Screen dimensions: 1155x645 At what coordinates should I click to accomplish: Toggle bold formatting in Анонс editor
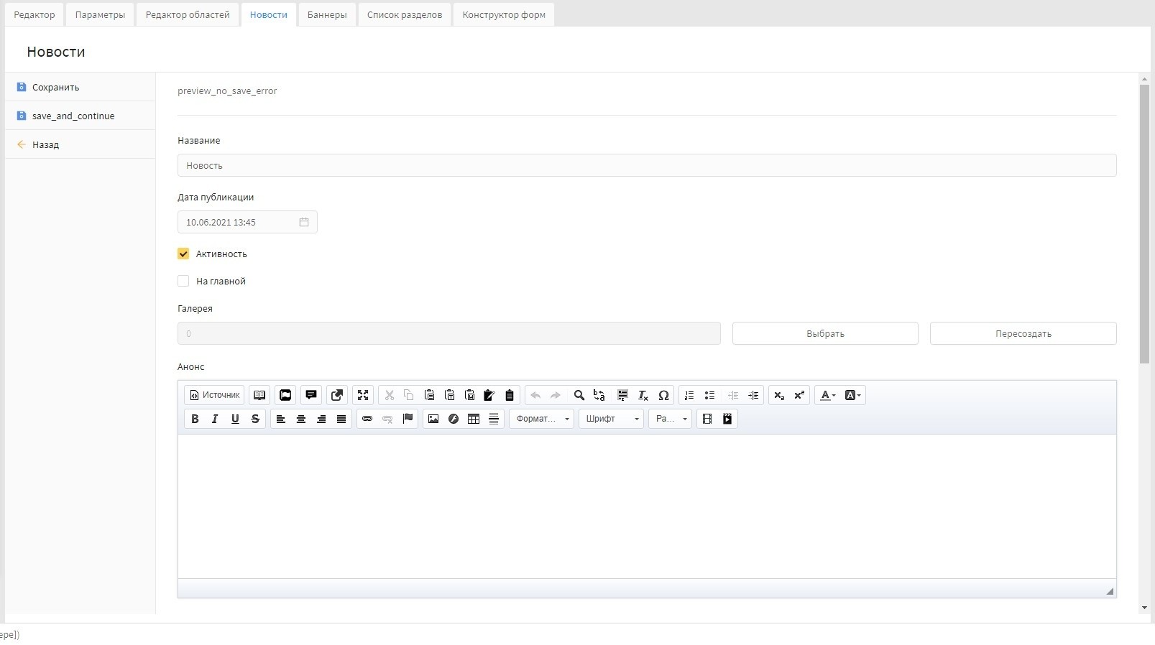point(195,419)
